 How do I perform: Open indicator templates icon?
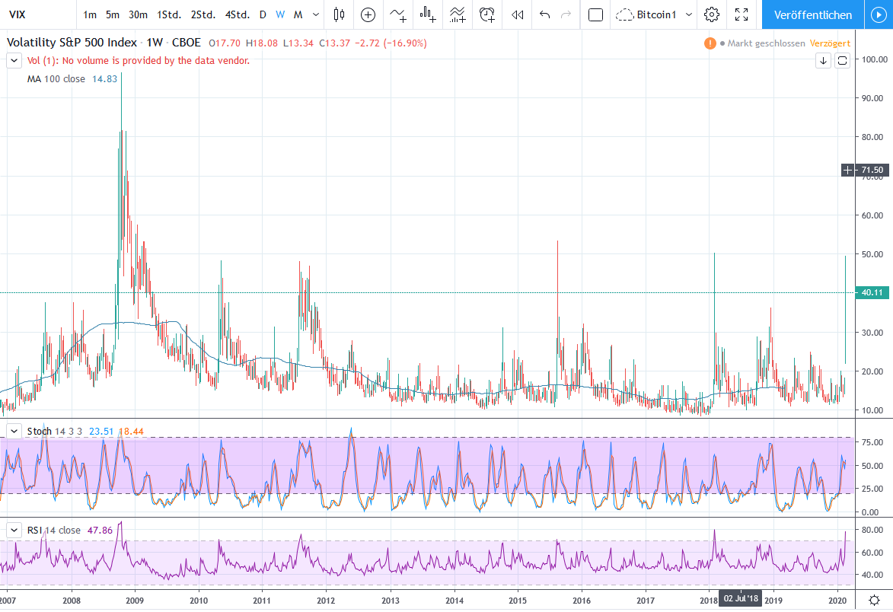458,14
